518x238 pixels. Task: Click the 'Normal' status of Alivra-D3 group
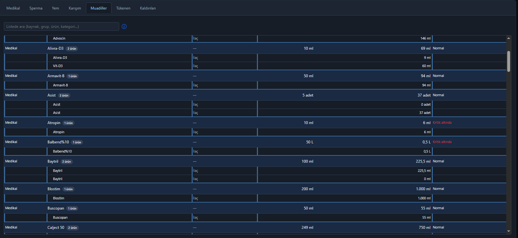(438, 48)
